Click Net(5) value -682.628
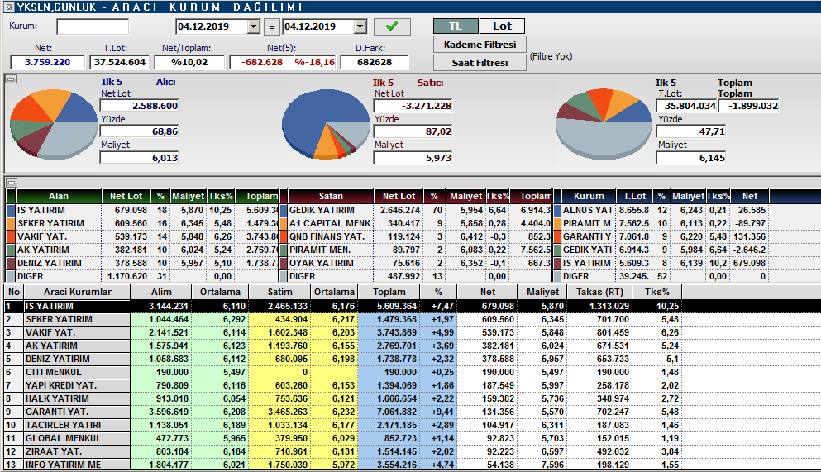821x472 pixels. (x=261, y=62)
